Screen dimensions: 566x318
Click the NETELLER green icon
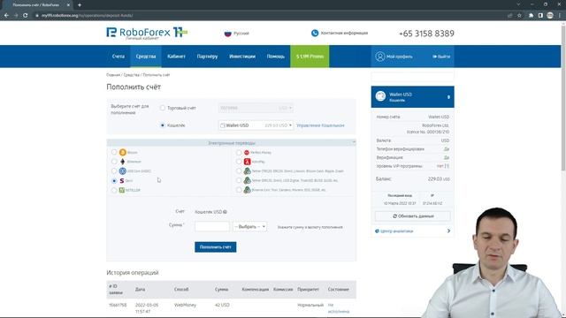(x=122, y=190)
